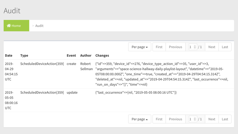
Task: Select Next in the bottom pagination
Action: (212, 119)
